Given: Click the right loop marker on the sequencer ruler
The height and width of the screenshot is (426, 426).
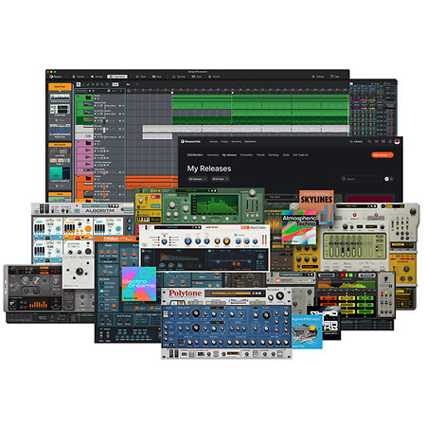Looking at the screenshot, I should [233, 93].
